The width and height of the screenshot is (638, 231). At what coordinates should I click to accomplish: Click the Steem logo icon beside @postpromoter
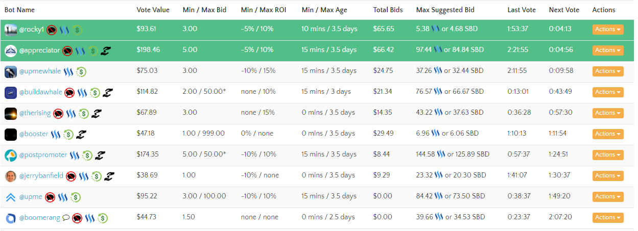coord(75,156)
